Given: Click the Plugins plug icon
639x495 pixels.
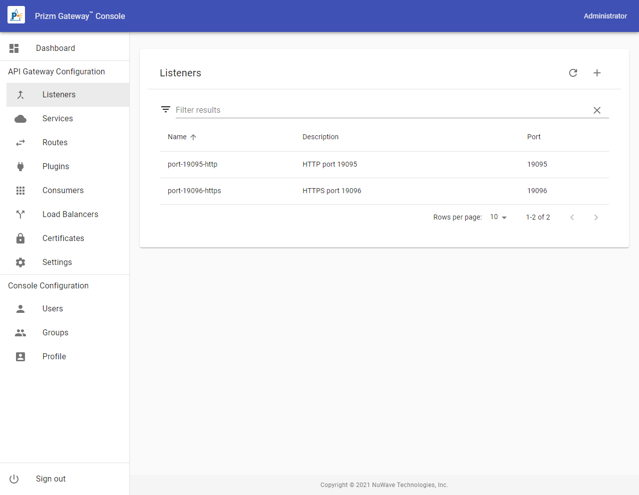Looking at the screenshot, I should pos(20,167).
